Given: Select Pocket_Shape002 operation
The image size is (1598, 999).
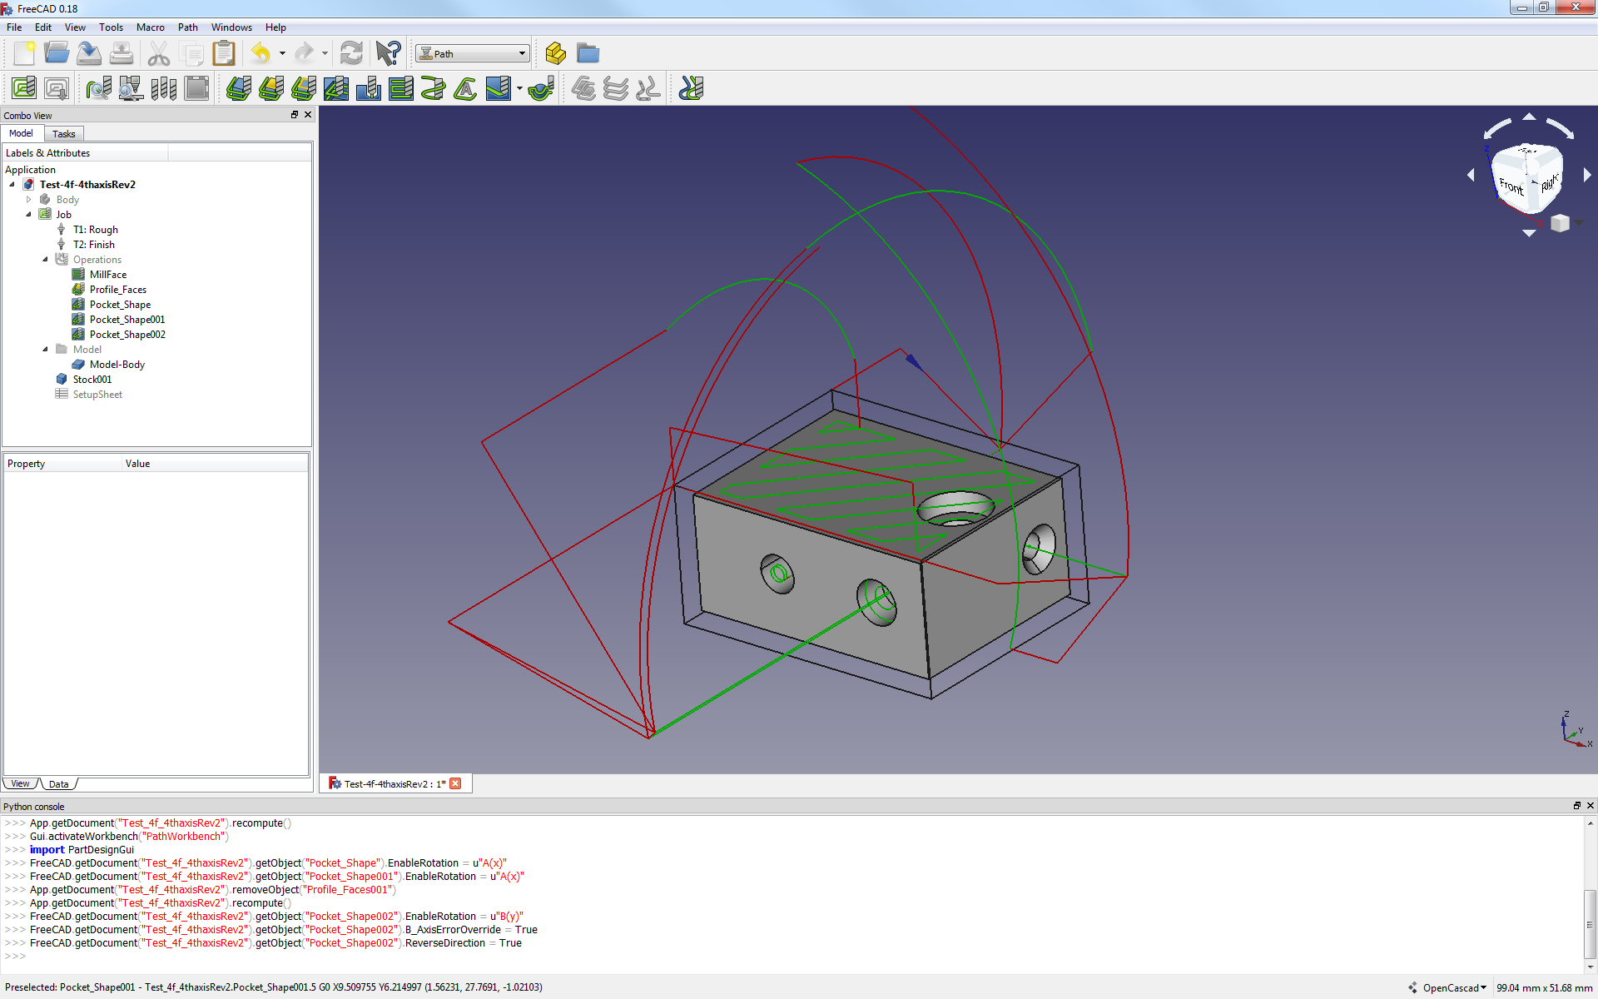Looking at the screenshot, I should click(127, 335).
